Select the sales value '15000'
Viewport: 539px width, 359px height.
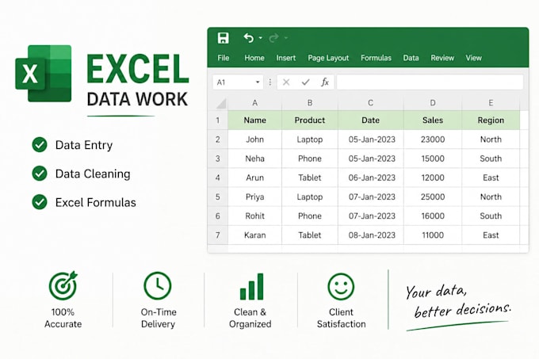click(433, 158)
